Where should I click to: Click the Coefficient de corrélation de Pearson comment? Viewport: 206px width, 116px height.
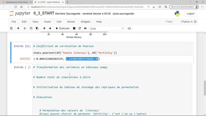63,46
